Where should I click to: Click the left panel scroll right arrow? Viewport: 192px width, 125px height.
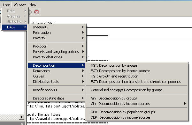22,117
